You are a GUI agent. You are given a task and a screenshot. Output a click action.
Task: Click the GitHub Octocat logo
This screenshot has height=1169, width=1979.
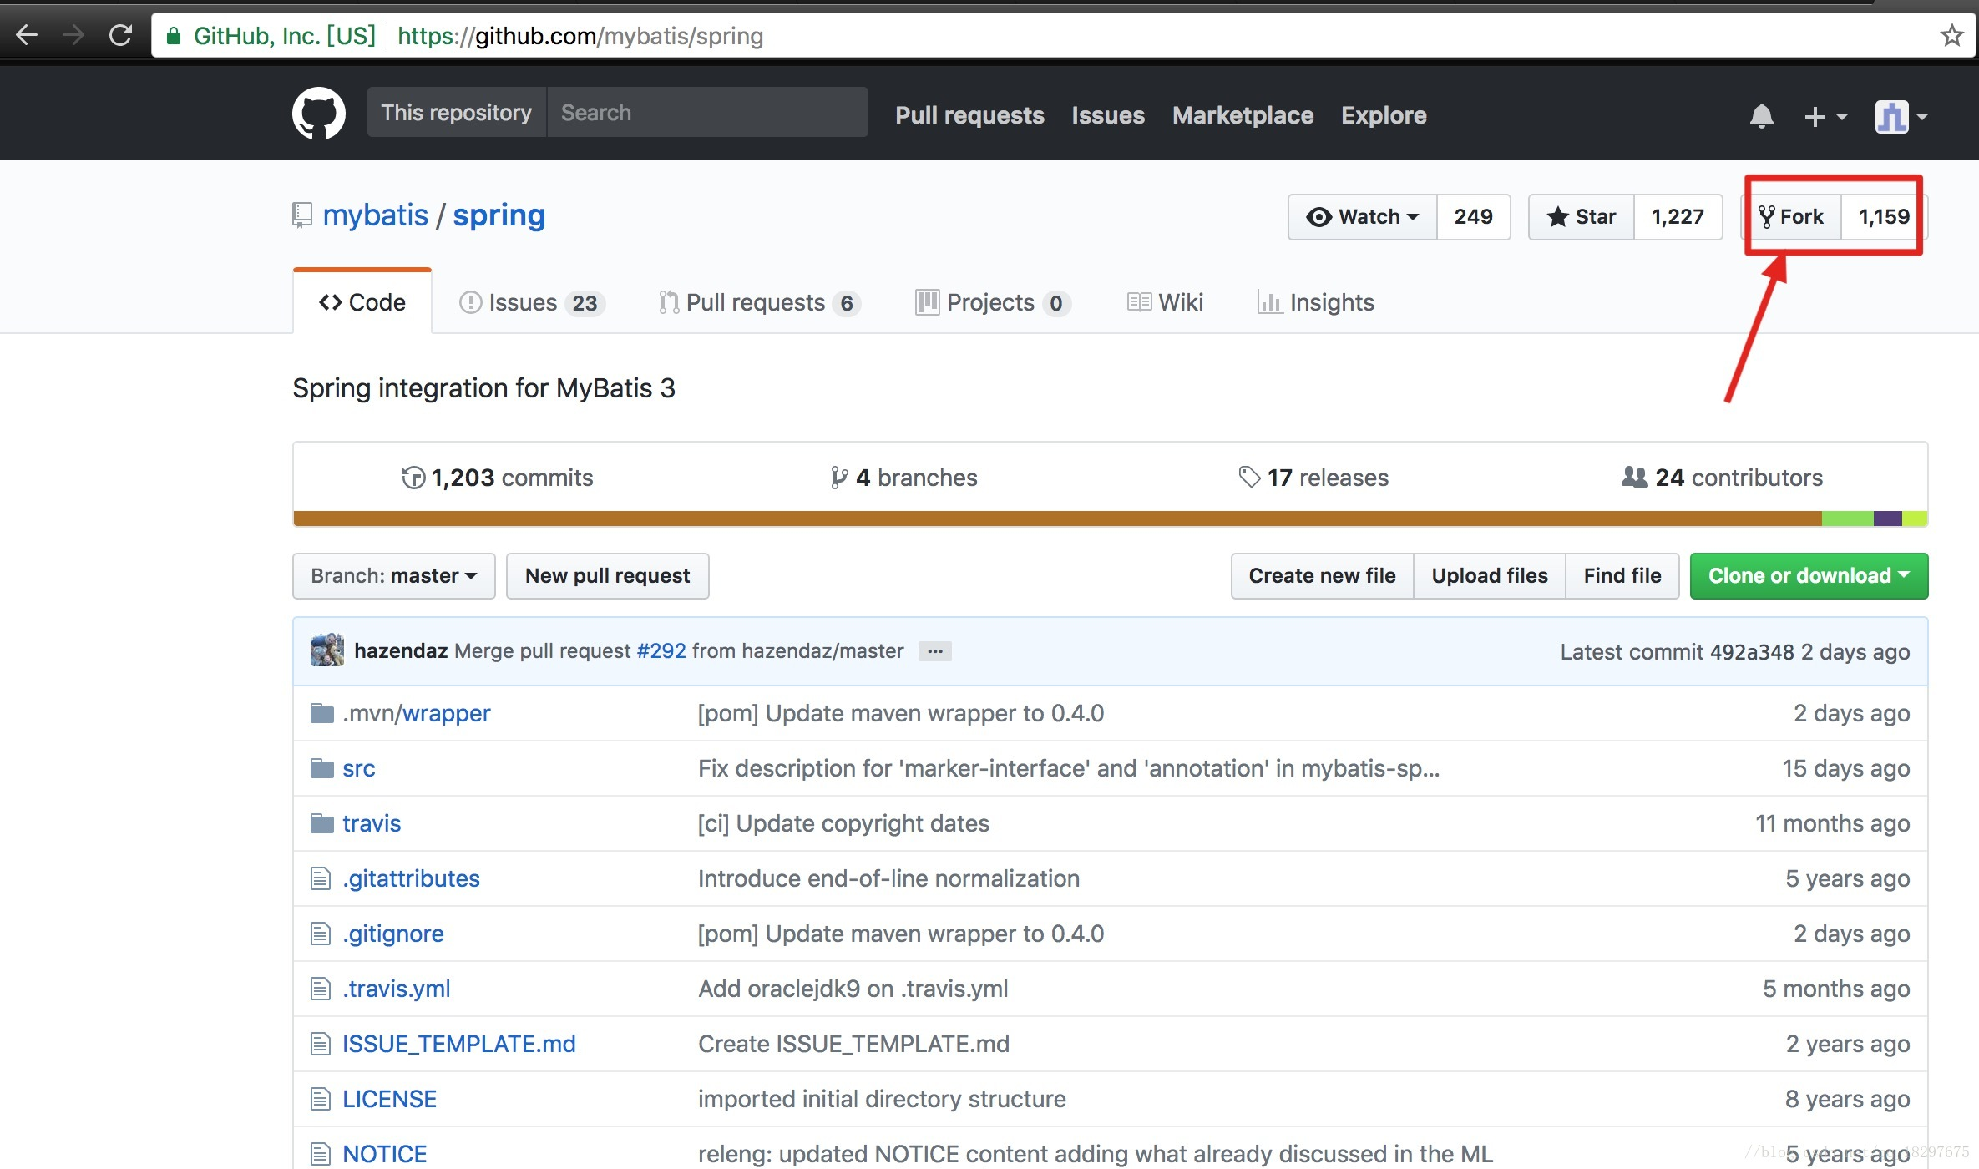(318, 114)
